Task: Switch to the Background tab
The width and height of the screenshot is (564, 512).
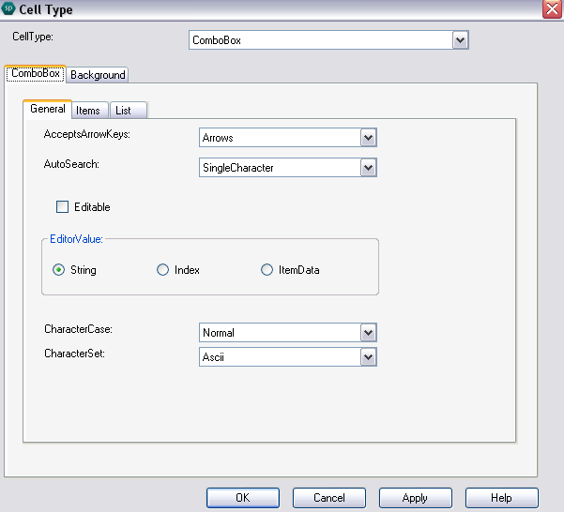Action: coord(98,75)
